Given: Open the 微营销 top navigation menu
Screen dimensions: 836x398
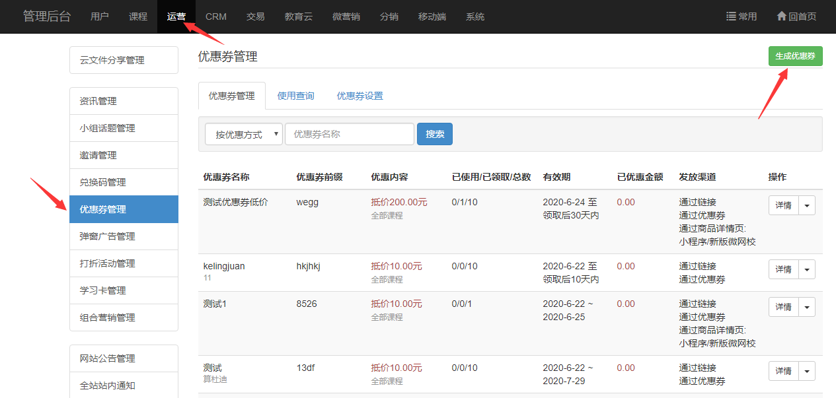Looking at the screenshot, I should 346,17.
